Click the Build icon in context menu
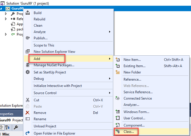Image resolution: width=191 pixels, height=136 pixels. tap(28, 13)
